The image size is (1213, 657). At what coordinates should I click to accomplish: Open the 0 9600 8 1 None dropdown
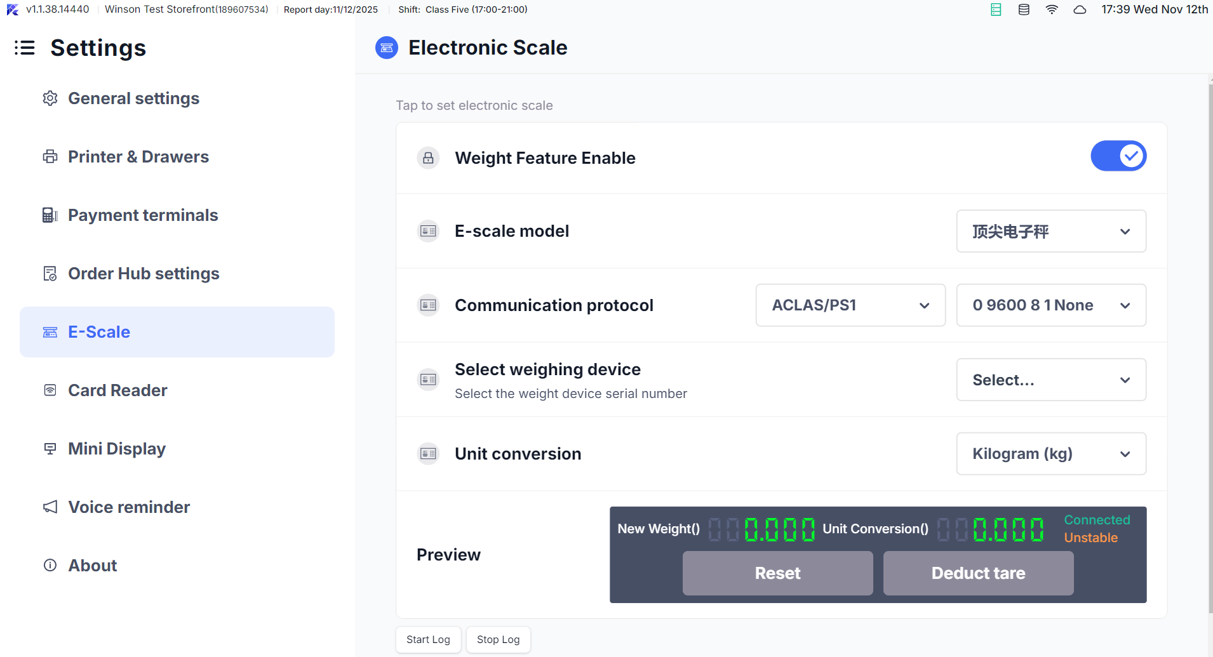(1051, 305)
